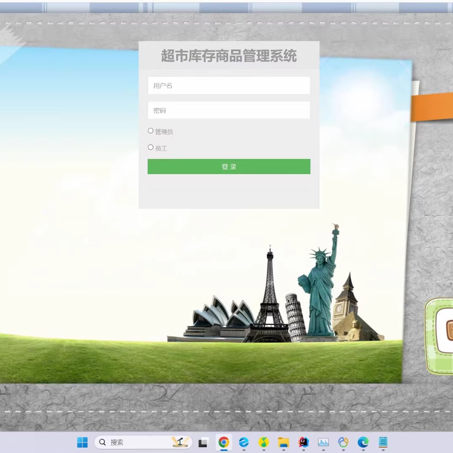
Task: Open Microsoft Edge from the taskbar
Action: [363, 443]
